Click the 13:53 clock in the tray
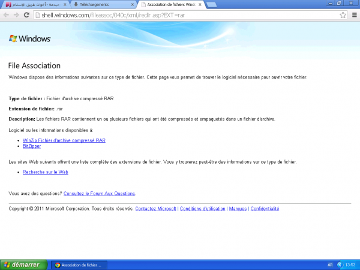The image size is (360, 270). pyautogui.click(x=350, y=265)
